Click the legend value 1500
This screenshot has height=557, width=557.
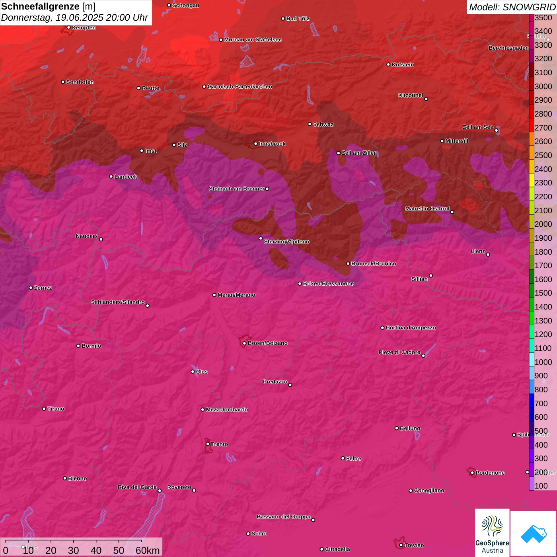(x=543, y=293)
